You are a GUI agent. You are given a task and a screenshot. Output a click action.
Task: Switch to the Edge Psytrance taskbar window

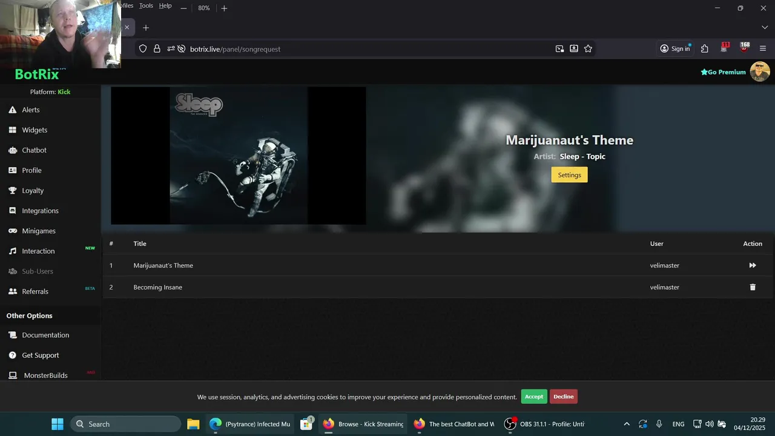click(x=250, y=424)
